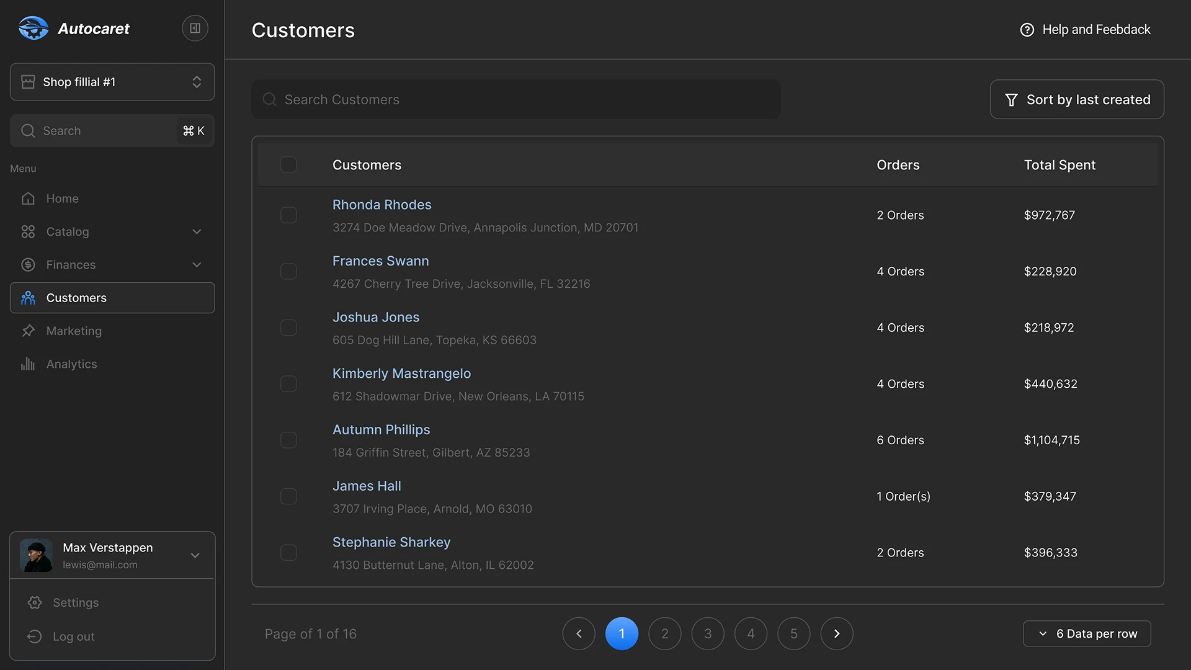Open the Shop fillial #1 selector
Viewport: 1191px width, 670px height.
point(112,81)
